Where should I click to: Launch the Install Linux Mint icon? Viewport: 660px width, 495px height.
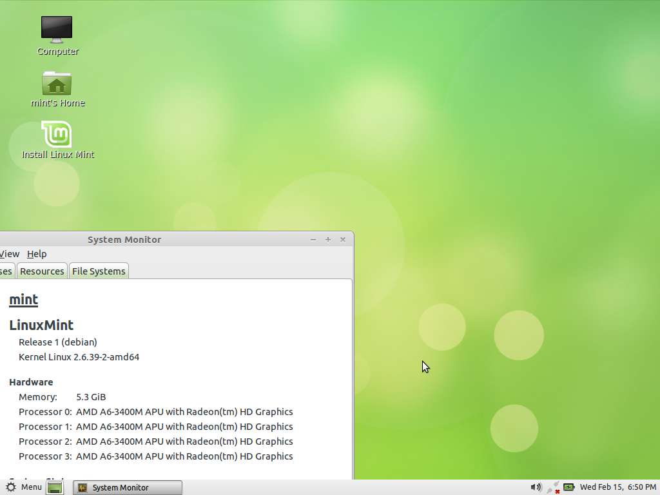pos(57,140)
